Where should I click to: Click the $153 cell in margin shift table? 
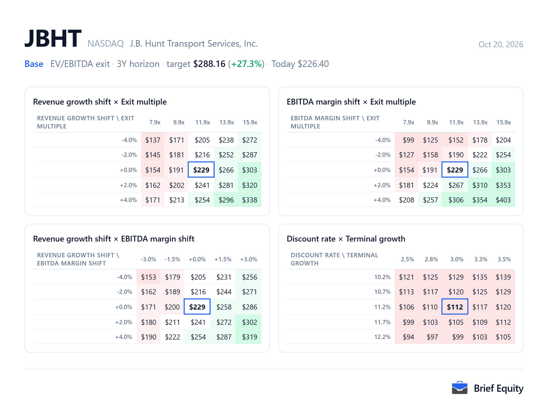(x=148, y=277)
